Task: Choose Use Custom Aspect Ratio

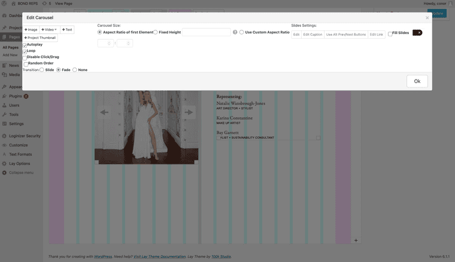Action: tap(241, 32)
